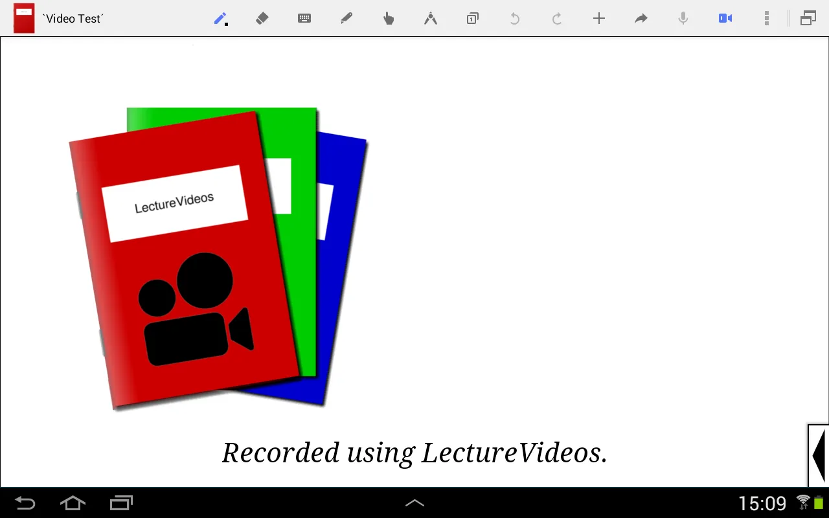Select the marker highlighter tool
This screenshot has height=518, width=829.
pyautogui.click(x=346, y=18)
